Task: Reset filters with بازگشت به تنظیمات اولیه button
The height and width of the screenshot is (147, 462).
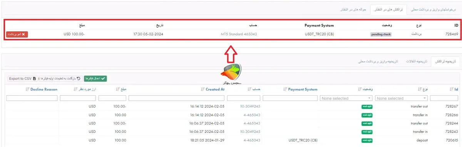Action: click(60, 79)
